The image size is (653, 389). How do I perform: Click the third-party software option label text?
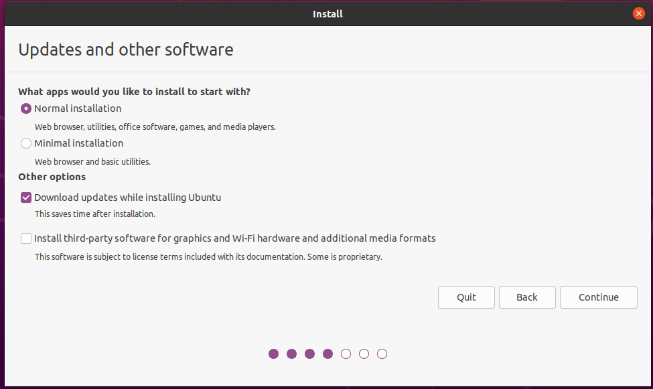coord(234,238)
